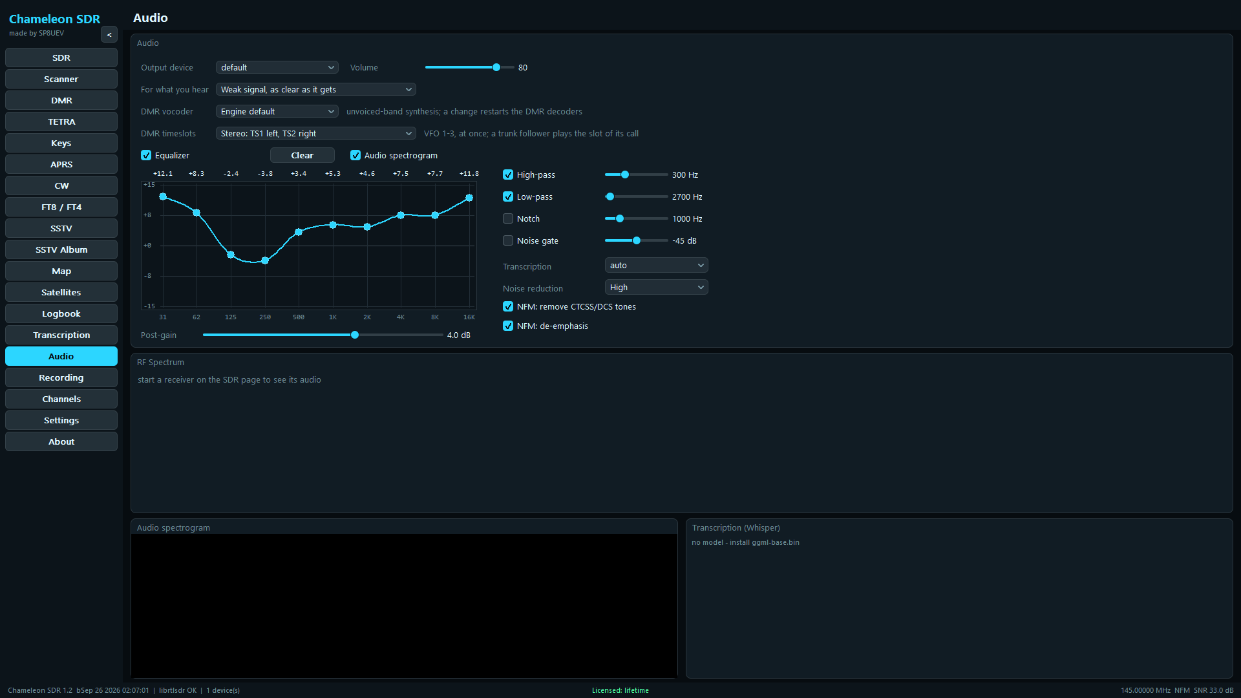The height and width of the screenshot is (698, 1241).
Task: Open the Satellites section
Action: pos(61,292)
